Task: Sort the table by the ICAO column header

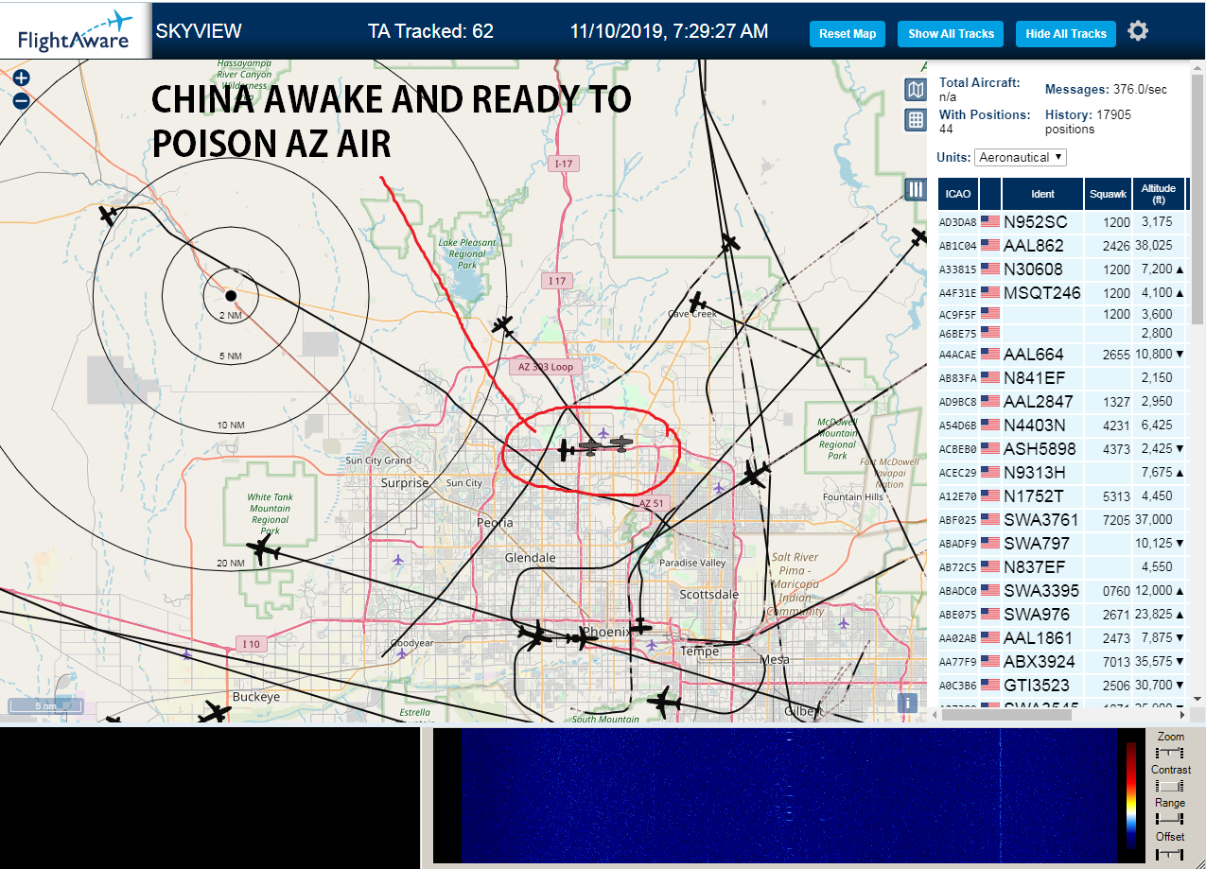Action: click(958, 194)
